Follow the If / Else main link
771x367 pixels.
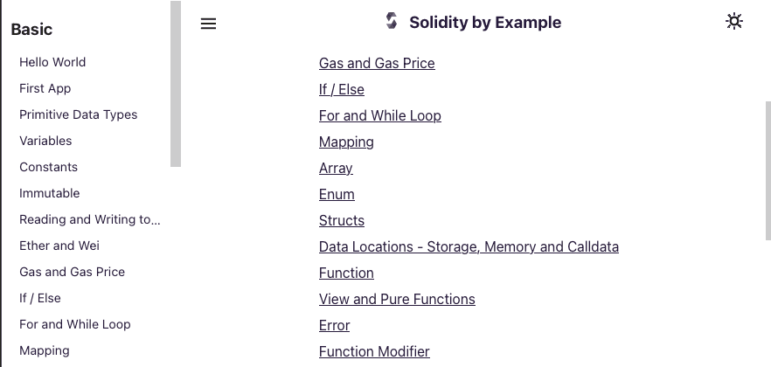coord(341,89)
